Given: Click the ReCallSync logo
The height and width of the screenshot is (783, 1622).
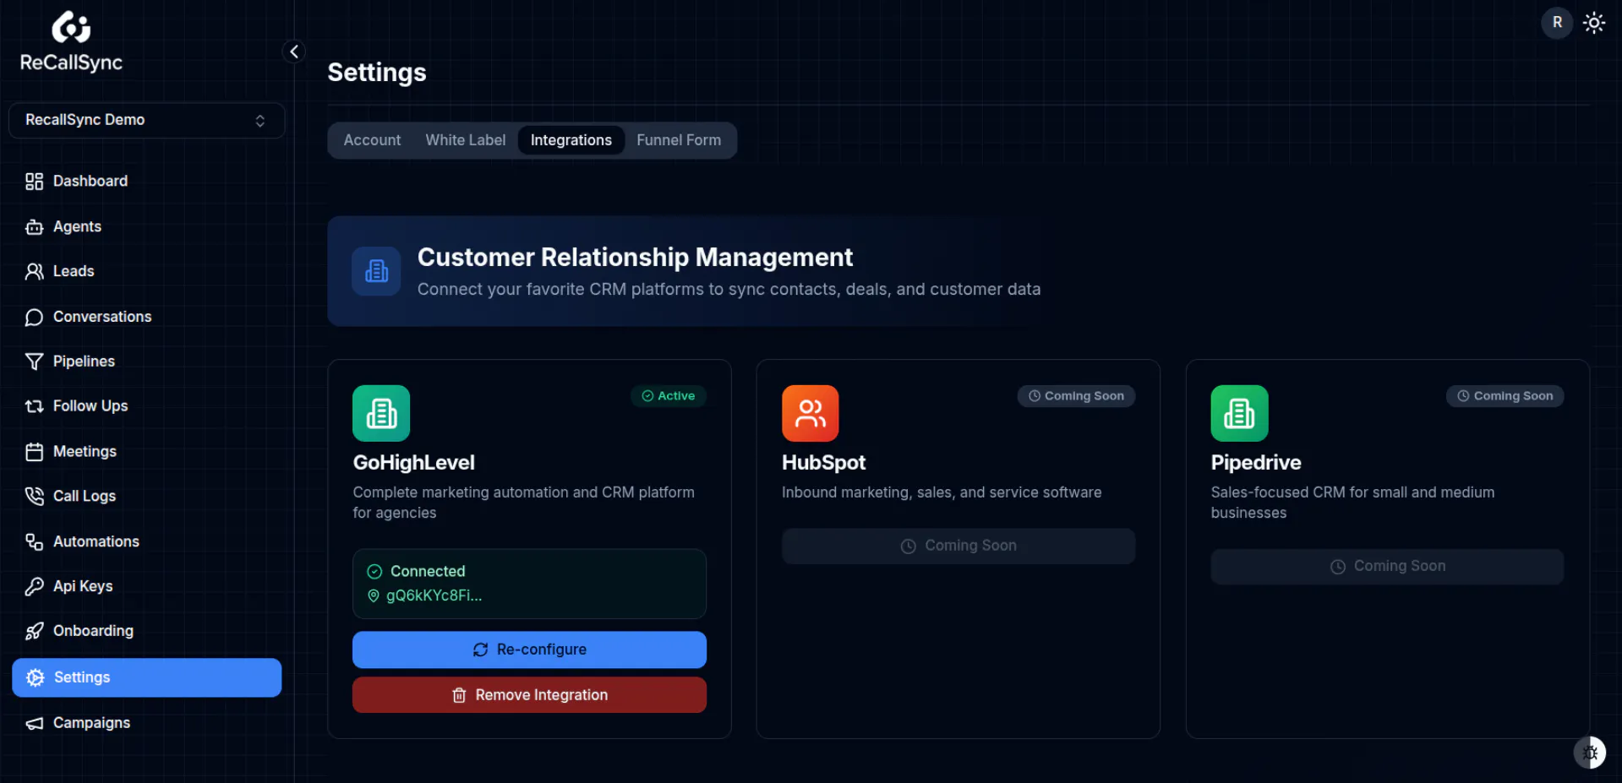Looking at the screenshot, I should [x=71, y=41].
